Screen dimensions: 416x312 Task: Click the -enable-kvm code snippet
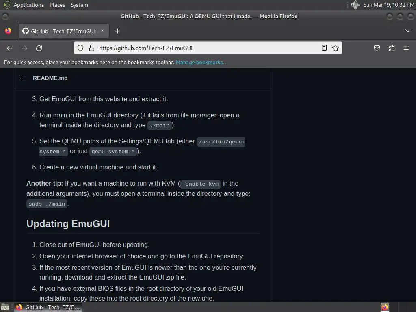click(200, 184)
